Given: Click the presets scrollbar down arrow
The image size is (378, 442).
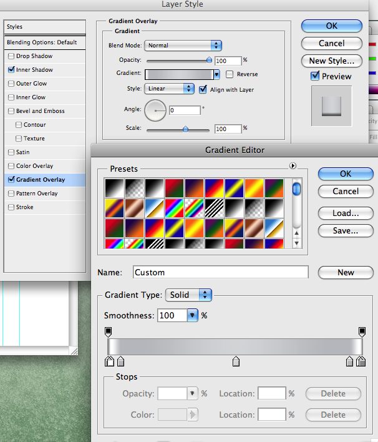Looking at the screenshot, I should 296,243.
